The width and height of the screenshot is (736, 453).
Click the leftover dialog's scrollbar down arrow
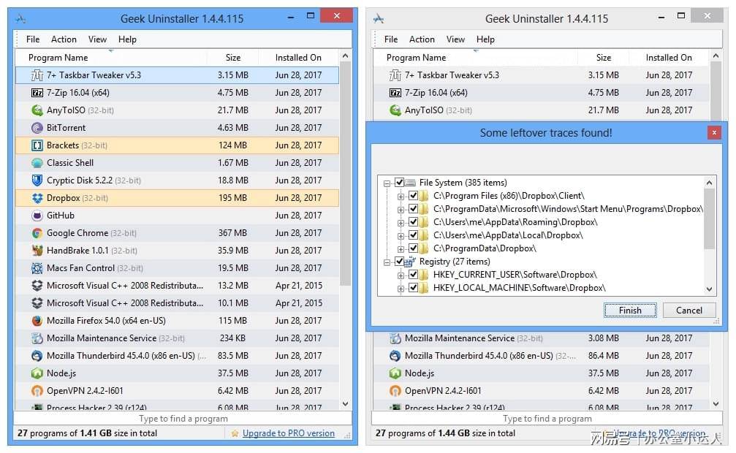pos(709,289)
